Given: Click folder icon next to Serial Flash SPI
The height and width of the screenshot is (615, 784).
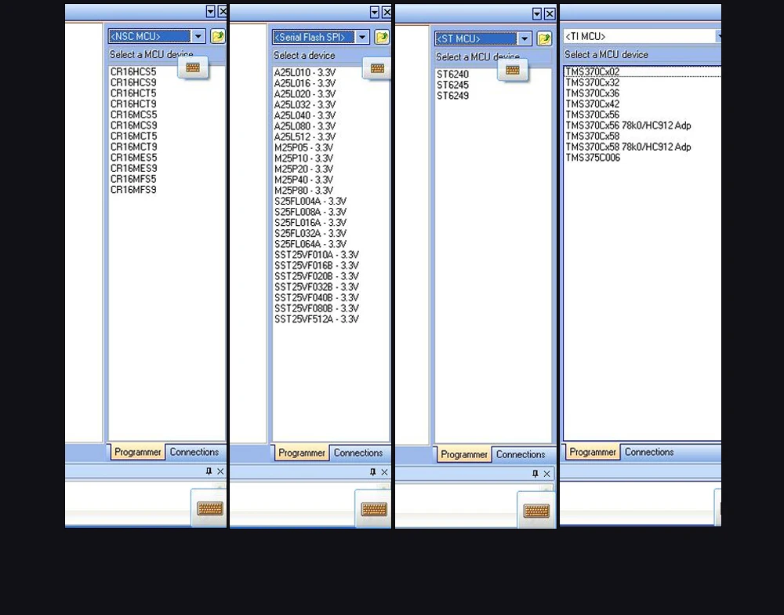Looking at the screenshot, I should coord(382,37).
